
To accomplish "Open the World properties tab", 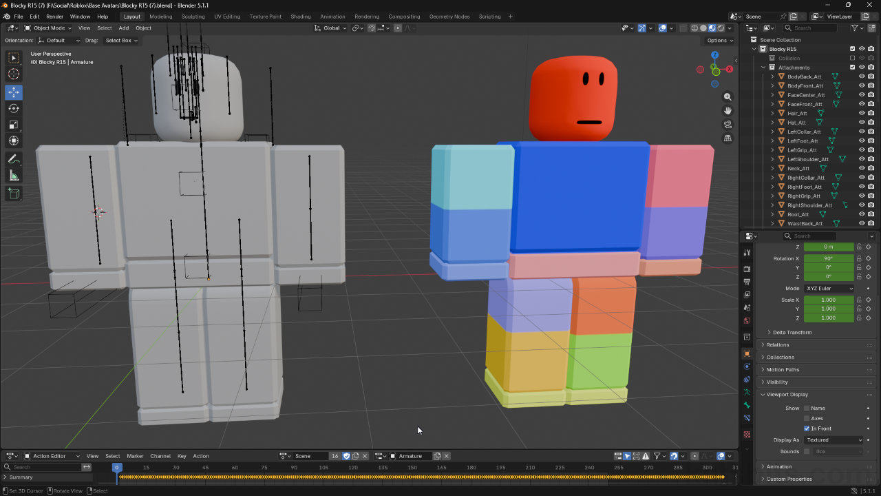I will click(747, 320).
